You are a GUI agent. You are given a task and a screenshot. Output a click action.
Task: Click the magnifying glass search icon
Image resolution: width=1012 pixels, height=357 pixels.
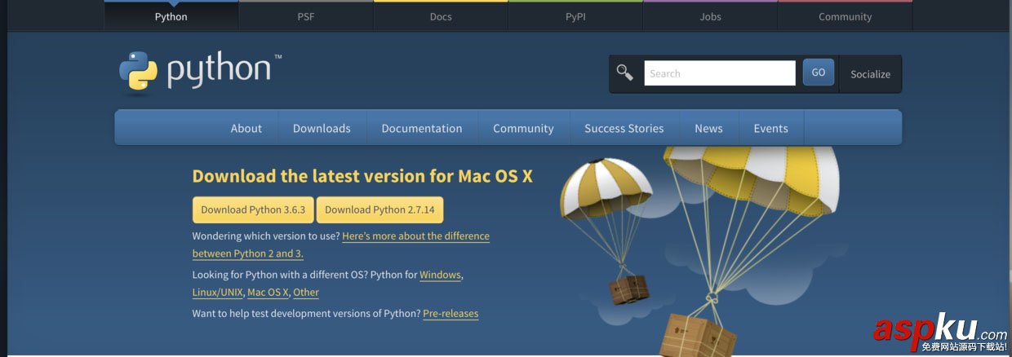[x=625, y=73]
